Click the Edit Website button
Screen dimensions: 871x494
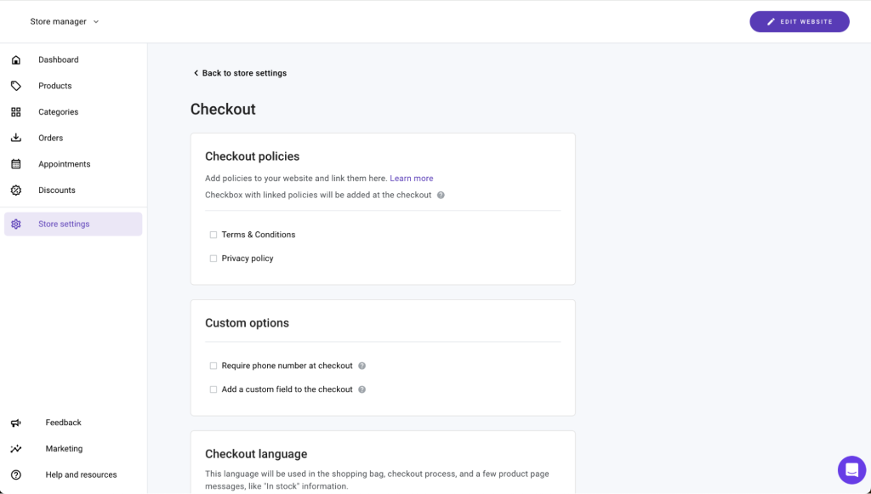799,21
